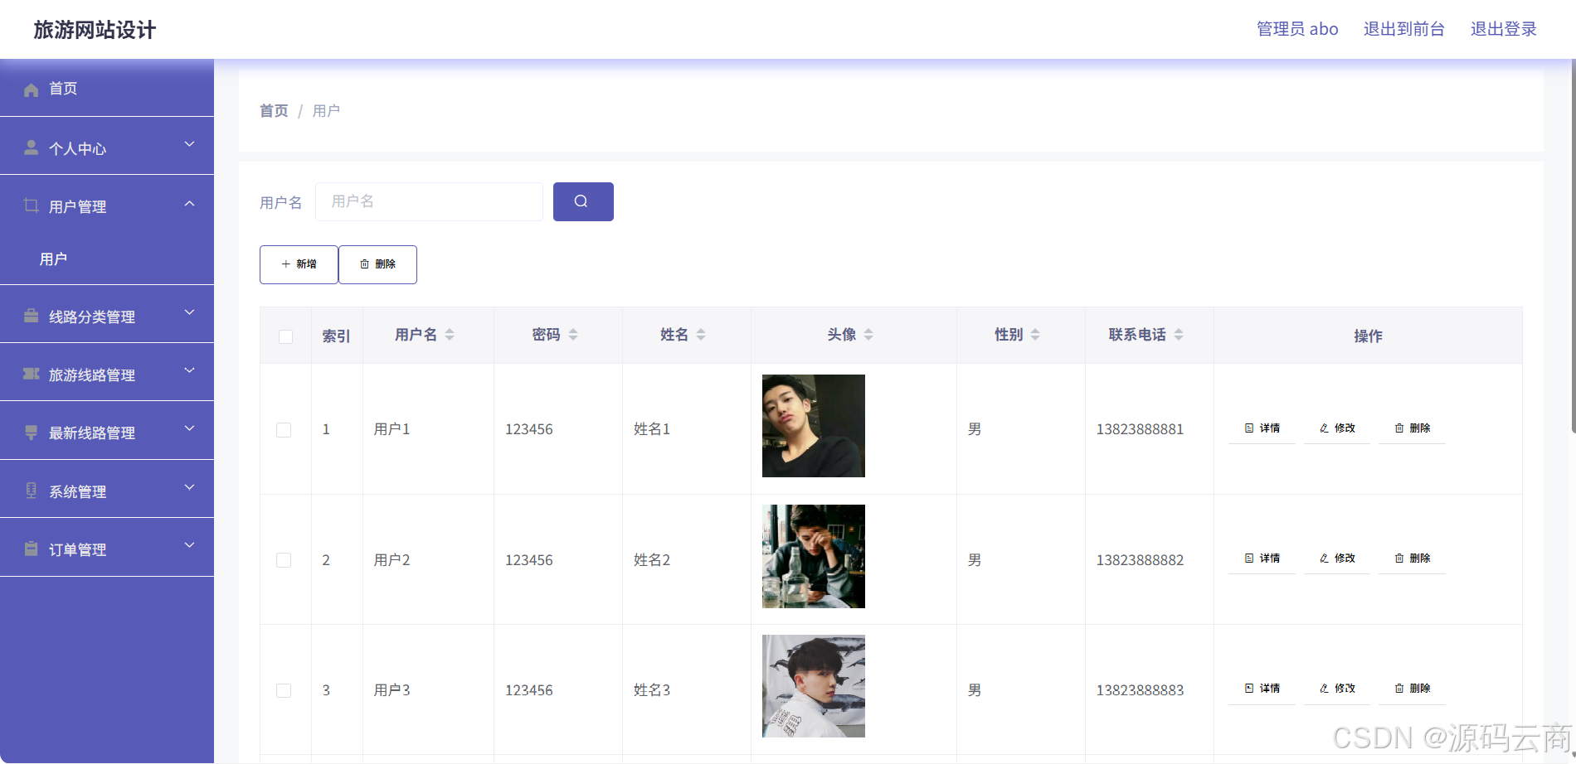Image resolution: width=1576 pixels, height=764 pixels.
Task: Click the avatar thumbnail of 用户2
Action: coord(814,556)
